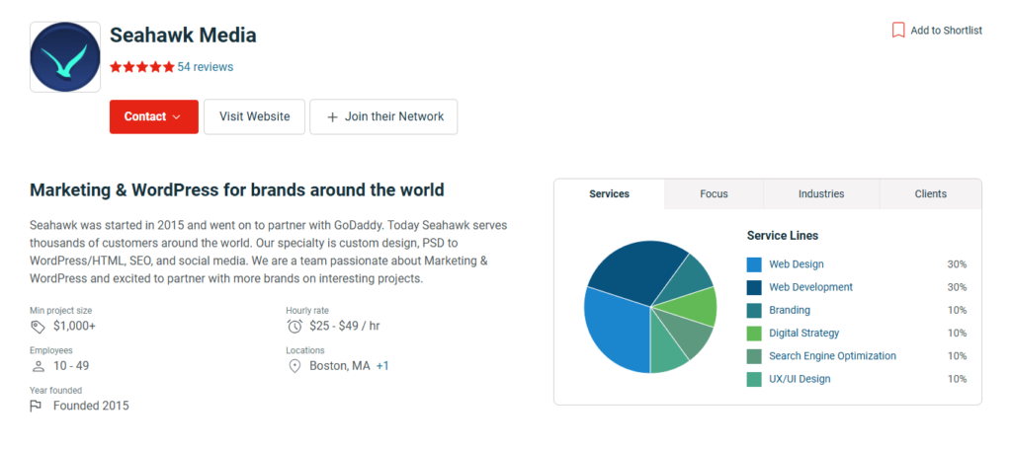Open the Search Engine Optimization service link
Screen dimensions: 1012x449
pyautogui.click(x=832, y=356)
